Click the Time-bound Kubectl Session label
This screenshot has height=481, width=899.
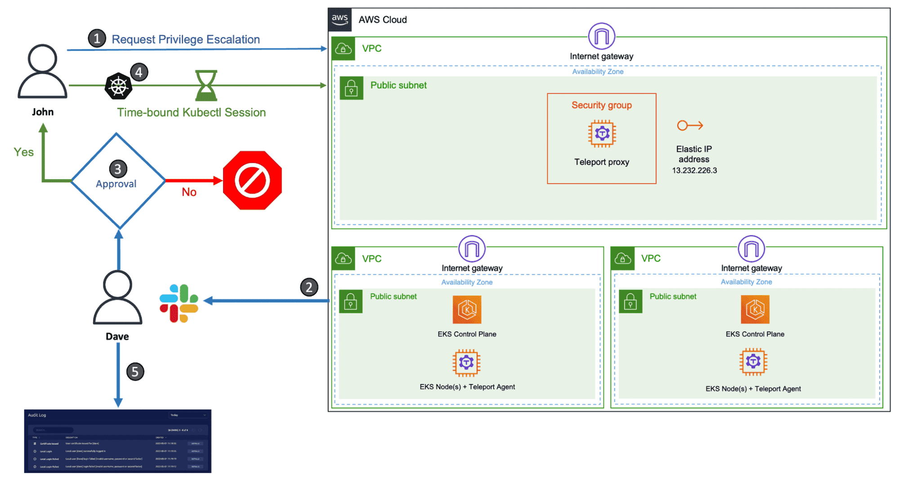click(x=191, y=112)
